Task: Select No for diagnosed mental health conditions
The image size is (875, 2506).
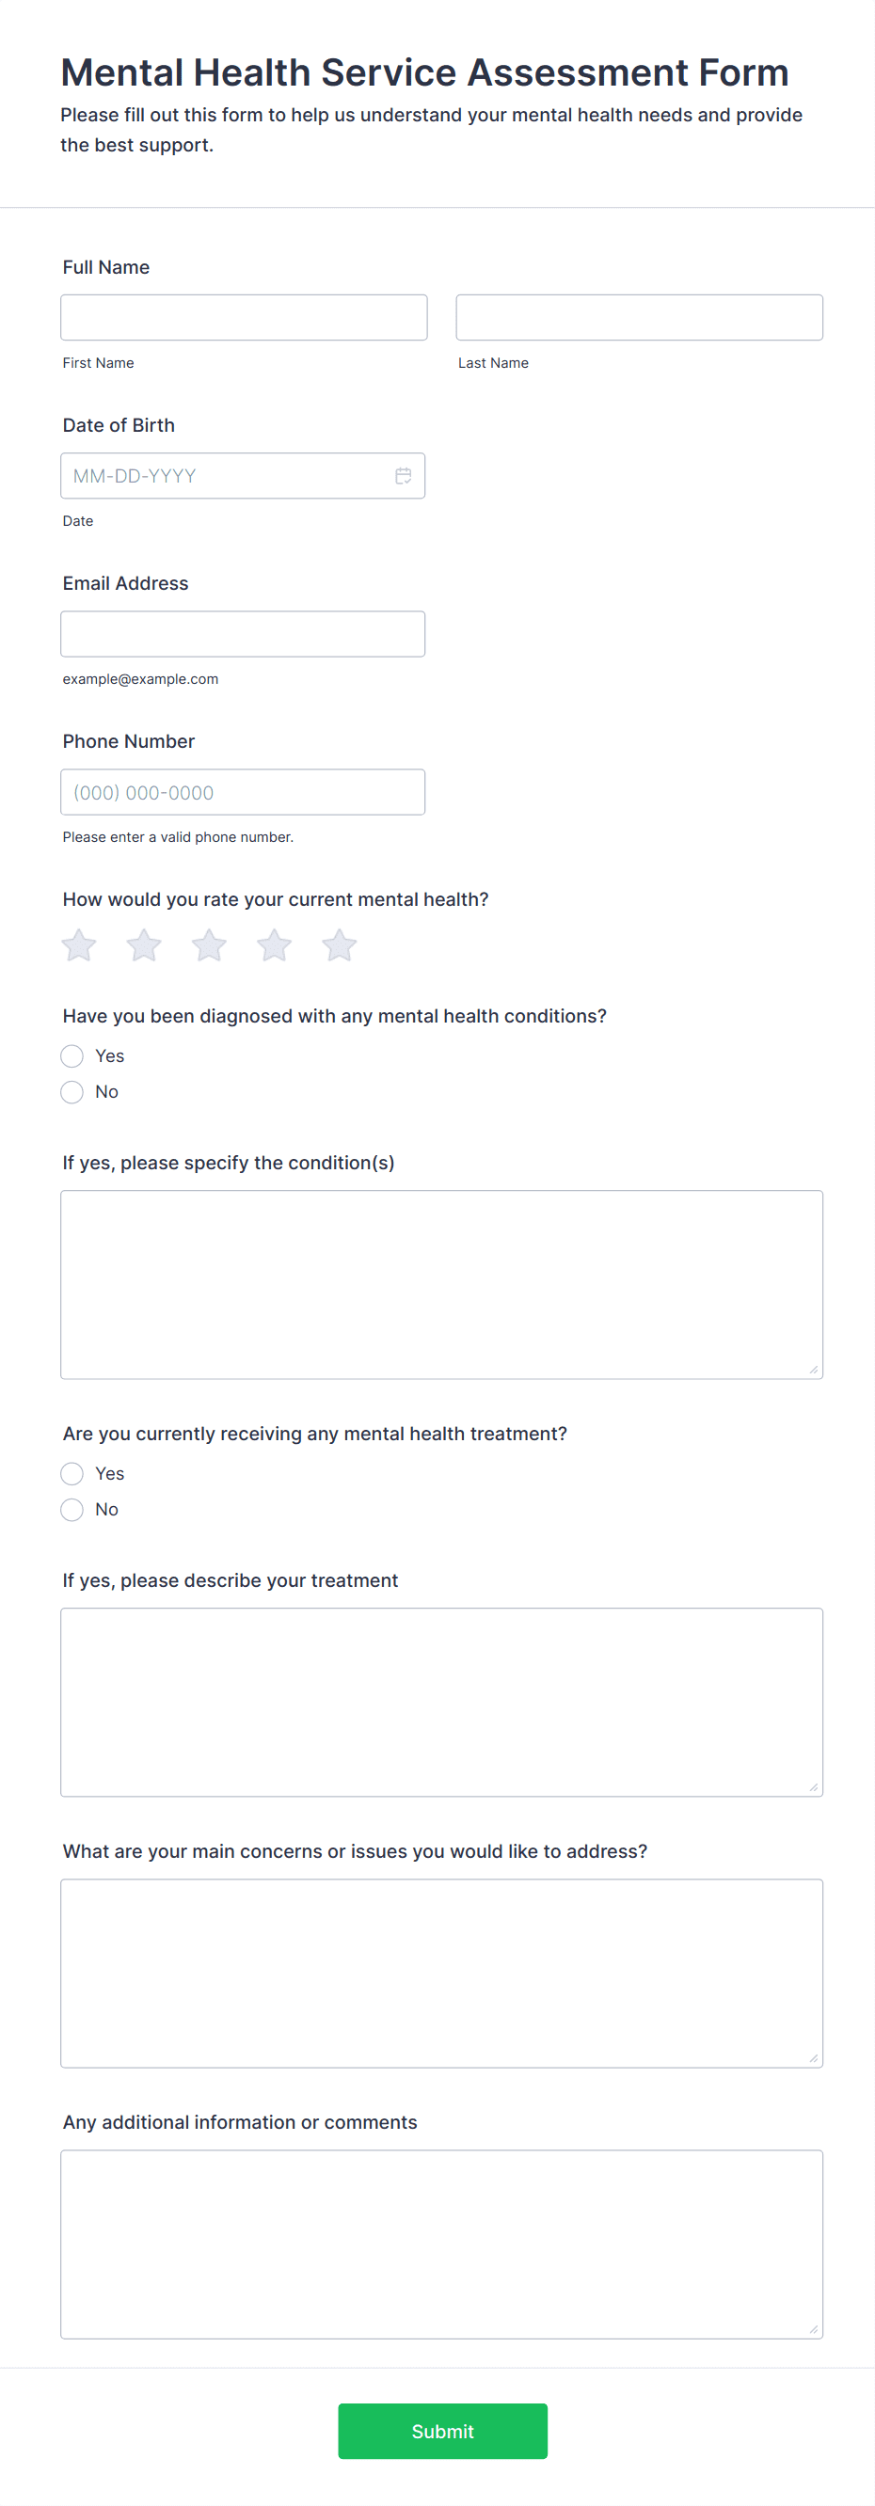Action: click(x=72, y=1091)
